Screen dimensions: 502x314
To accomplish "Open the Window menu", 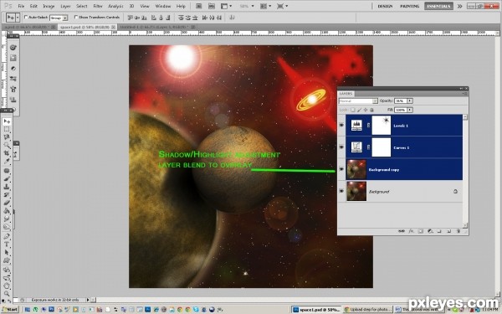I will click(x=162, y=6).
